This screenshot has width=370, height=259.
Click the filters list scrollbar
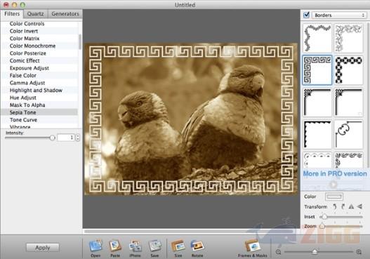point(80,41)
